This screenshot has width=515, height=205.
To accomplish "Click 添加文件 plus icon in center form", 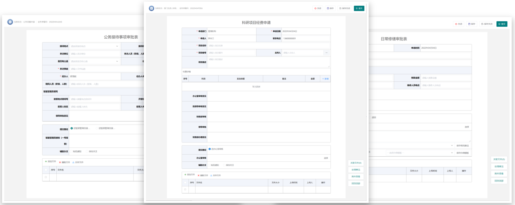I will click(x=186, y=175).
